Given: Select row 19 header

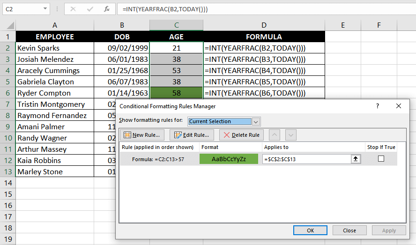Looking at the screenshot, I should 7,239.
